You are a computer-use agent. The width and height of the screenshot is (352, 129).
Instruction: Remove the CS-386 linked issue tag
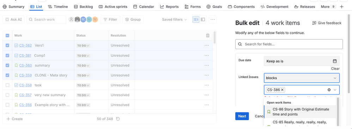pos(283,90)
